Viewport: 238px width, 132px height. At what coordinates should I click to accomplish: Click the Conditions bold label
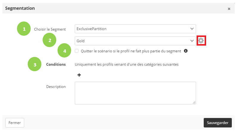tap(56, 64)
